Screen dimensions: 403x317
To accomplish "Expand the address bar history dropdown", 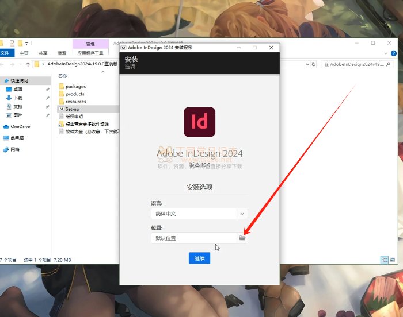I will point(307,64).
